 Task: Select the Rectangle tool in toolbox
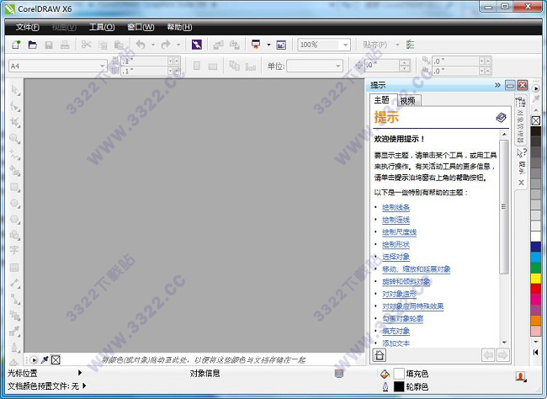coord(14,187)
